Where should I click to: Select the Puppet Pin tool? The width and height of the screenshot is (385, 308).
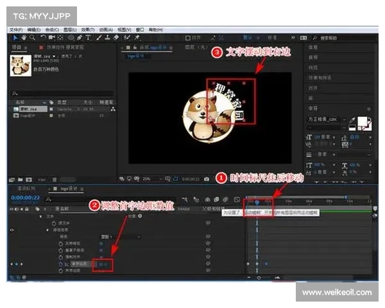[137, 38]
